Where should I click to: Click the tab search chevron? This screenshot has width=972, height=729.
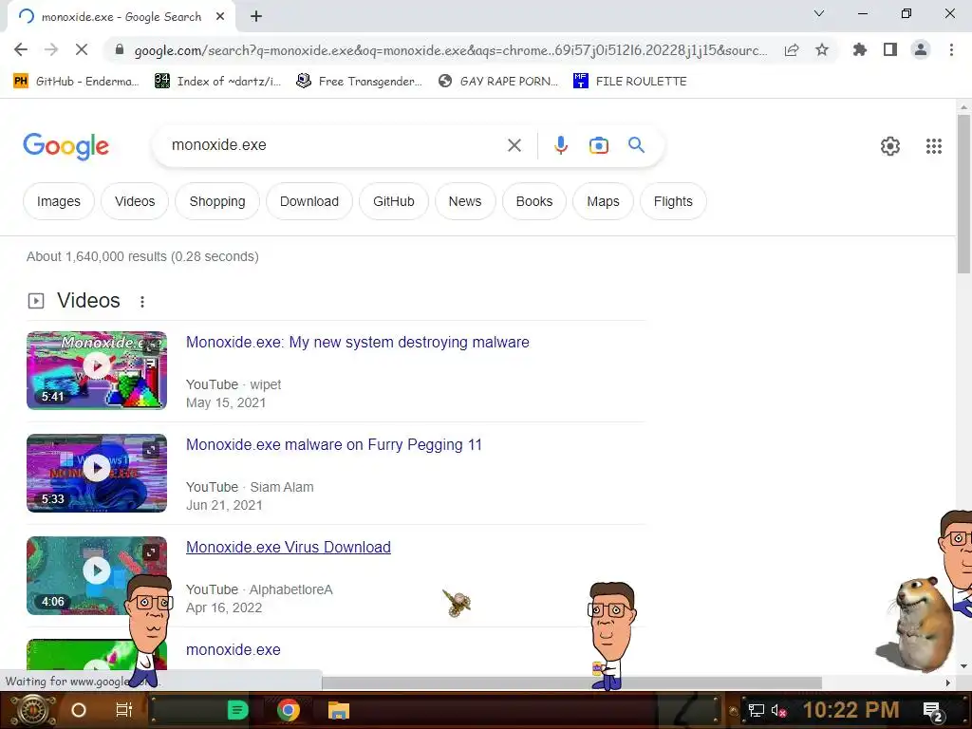[819, 13]
